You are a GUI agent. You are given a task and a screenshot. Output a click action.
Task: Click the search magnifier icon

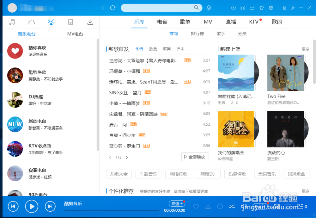(x=196, y=8)
